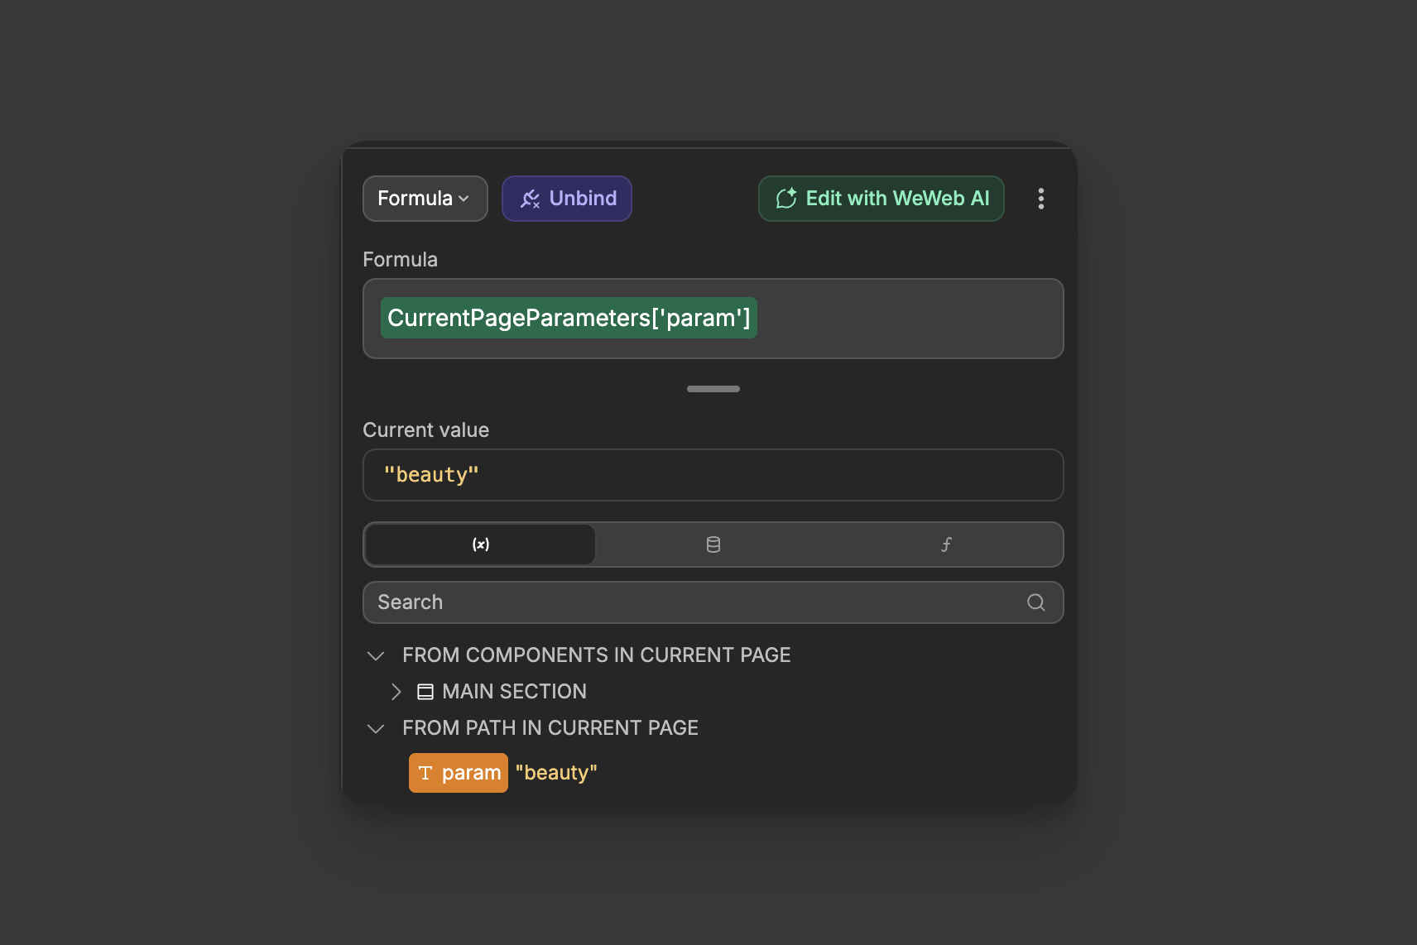Open the three-dot options menu

click(1041, 198)
